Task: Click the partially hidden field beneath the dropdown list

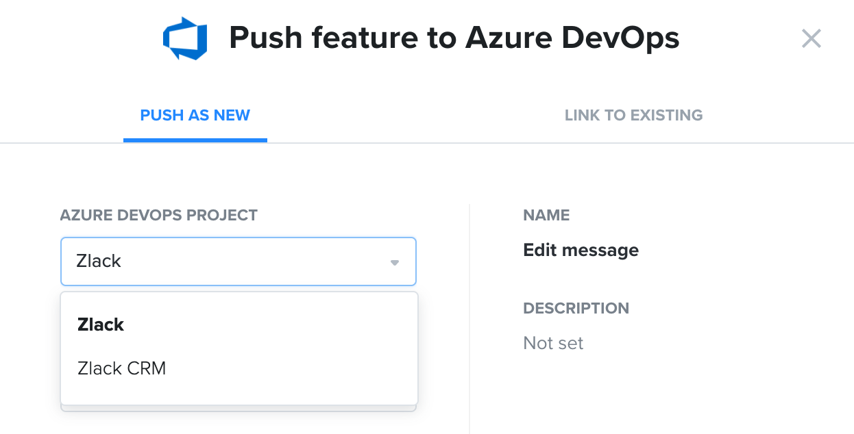Action: 238,409
